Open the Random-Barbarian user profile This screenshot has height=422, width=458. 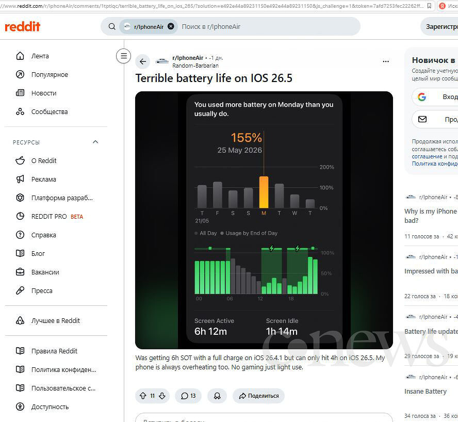click(195, 66)
